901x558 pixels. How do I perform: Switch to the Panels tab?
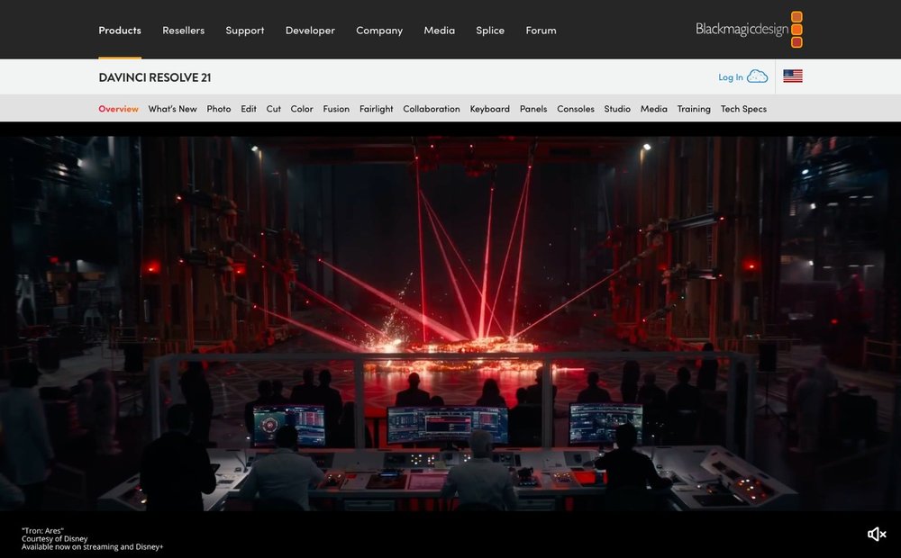(x=533, y=109)
